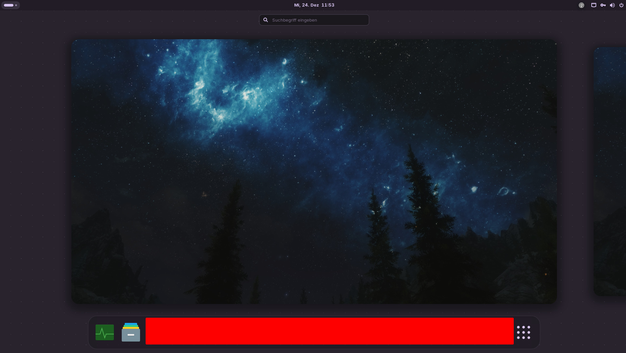Click the active workspace pill in top-left

[9, 5]
